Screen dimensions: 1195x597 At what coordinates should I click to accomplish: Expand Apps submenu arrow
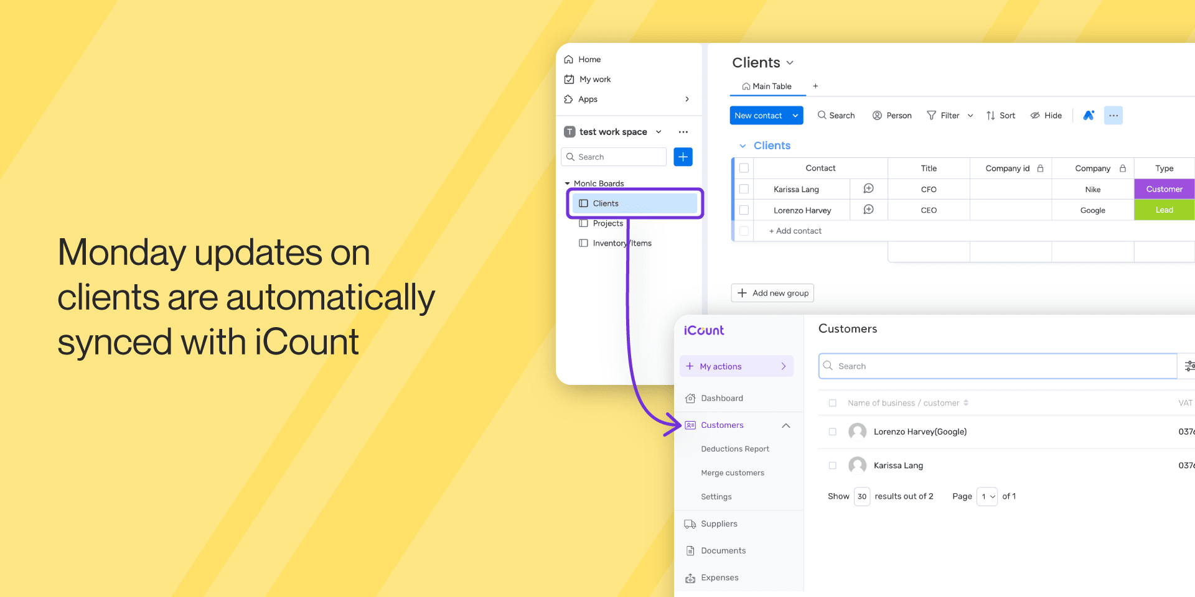click(687, 99)
